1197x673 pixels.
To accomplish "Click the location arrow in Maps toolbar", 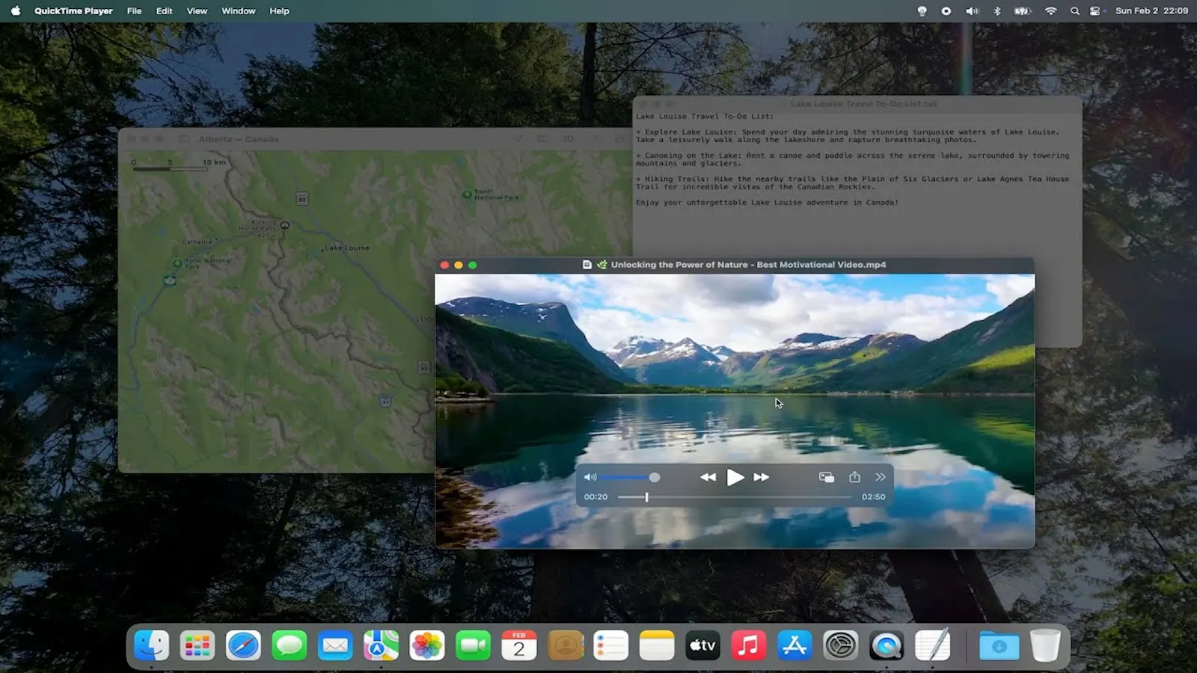I will (518, 139).
